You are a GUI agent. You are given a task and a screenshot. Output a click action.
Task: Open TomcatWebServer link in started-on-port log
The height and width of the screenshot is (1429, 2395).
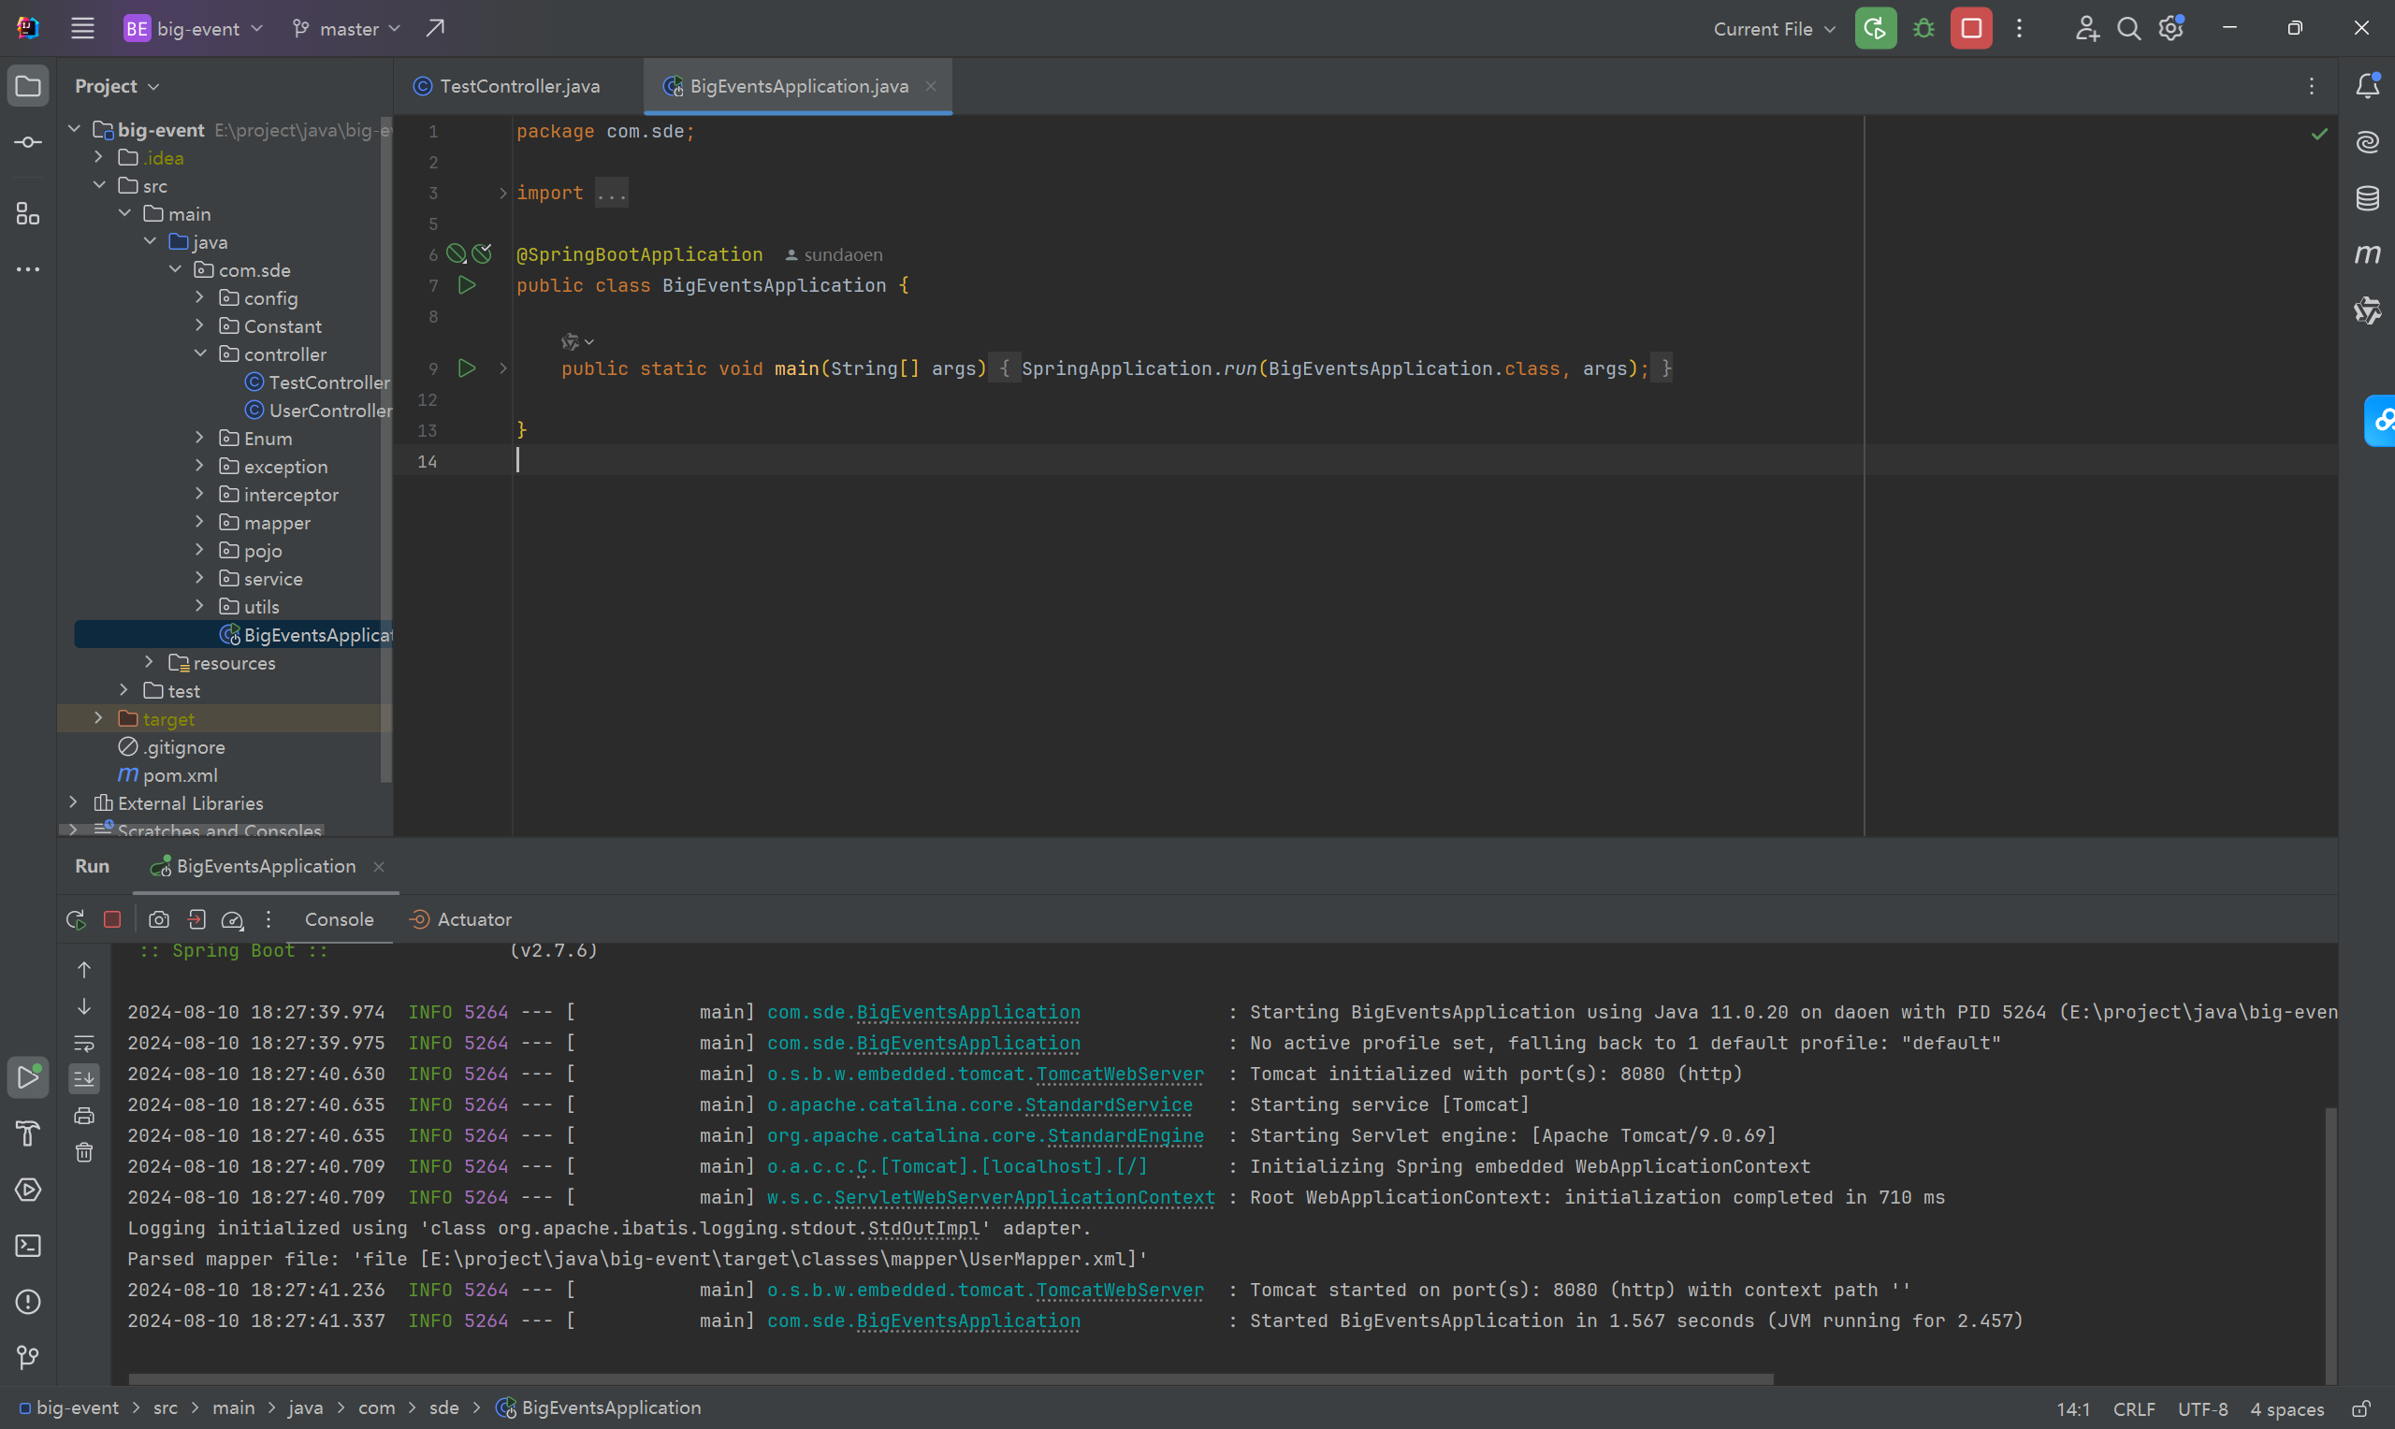[1120, 1290]
